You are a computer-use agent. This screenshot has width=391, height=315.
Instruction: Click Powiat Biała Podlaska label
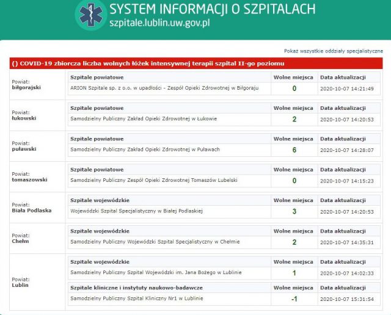(32, 208)
